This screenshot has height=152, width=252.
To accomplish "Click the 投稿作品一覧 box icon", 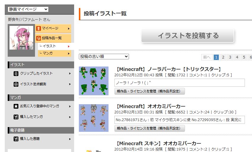I will [39, 38].
